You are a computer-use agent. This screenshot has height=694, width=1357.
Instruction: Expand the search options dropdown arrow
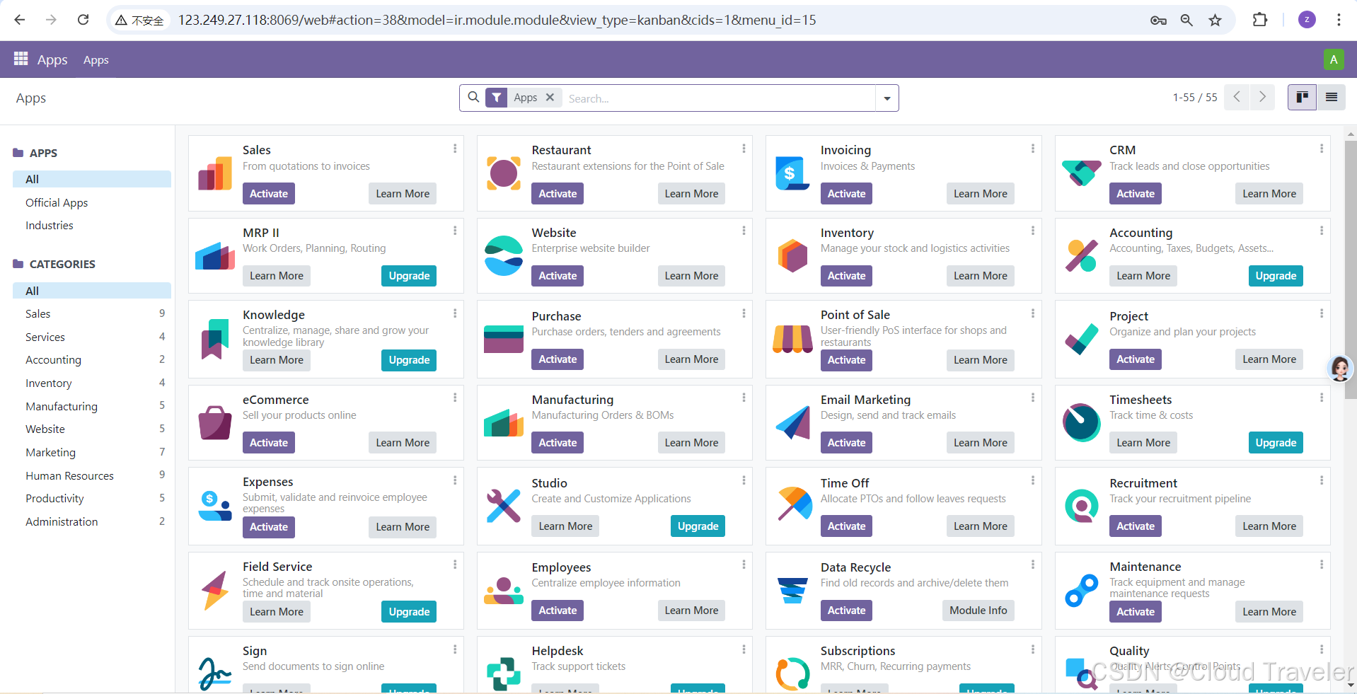[x=887, y=98]
